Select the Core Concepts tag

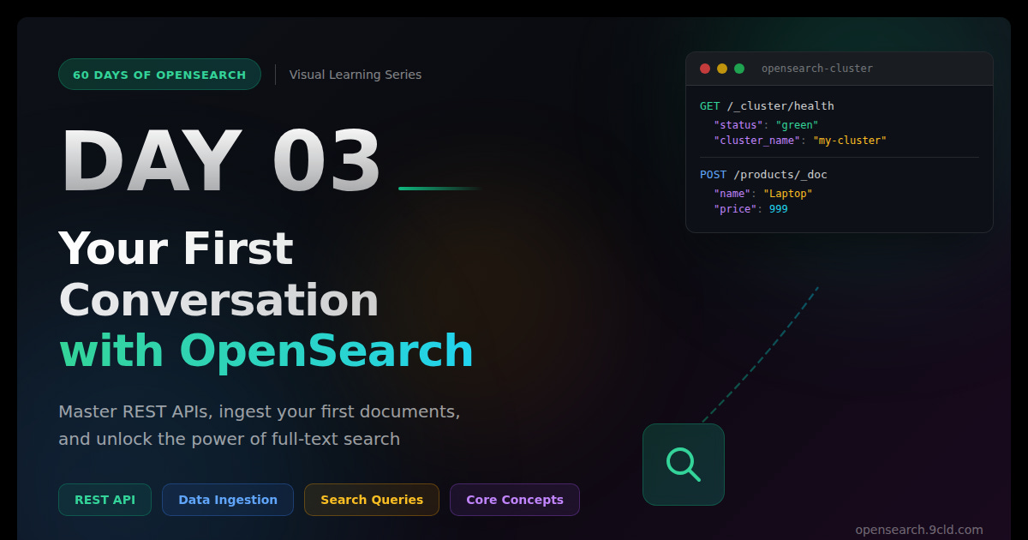[515, 500]
